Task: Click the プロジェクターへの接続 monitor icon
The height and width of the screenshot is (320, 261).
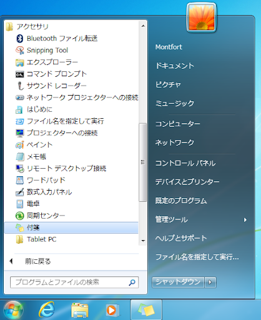Action: (x=20, y=133)
